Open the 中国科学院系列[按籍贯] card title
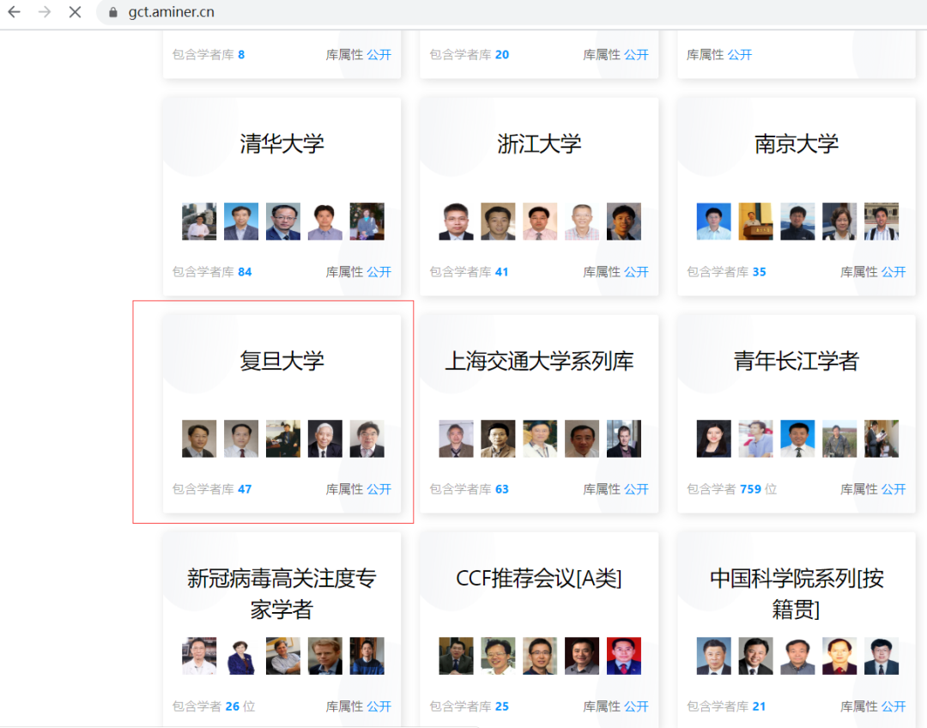The height and width of the screenshot is (728, 927). [797, 594]
